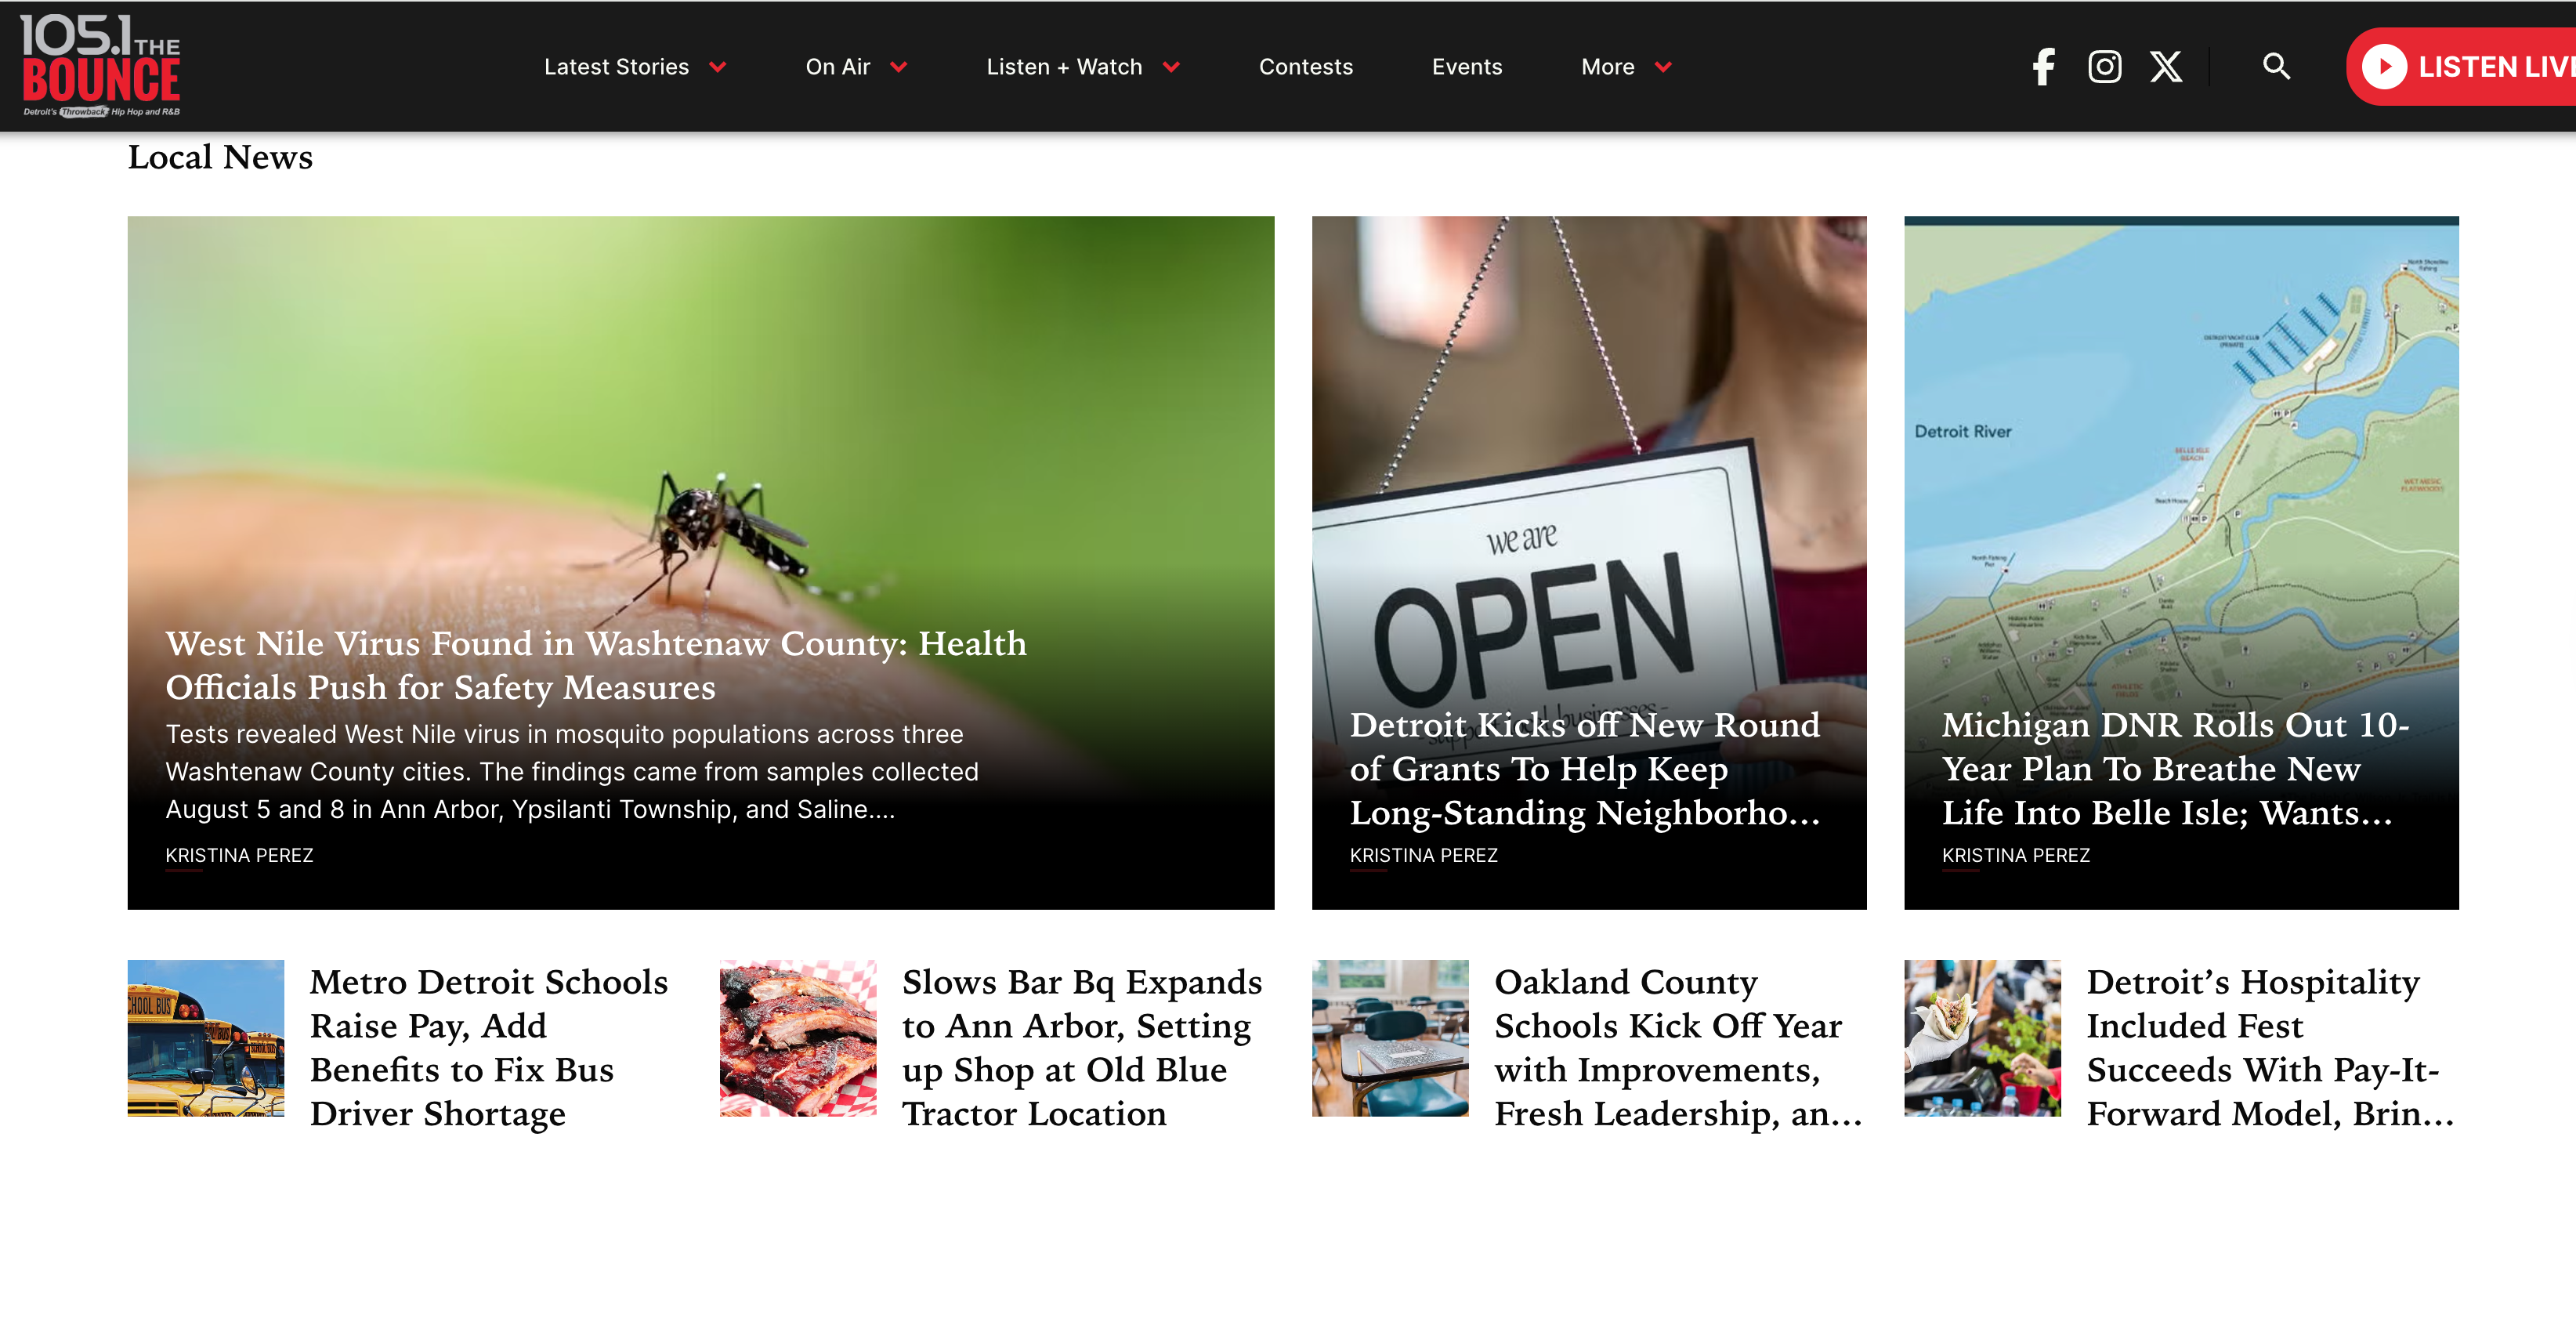Open the station's Facebook page icon
This screenshot has height=1329, width=2576.
2044,67
